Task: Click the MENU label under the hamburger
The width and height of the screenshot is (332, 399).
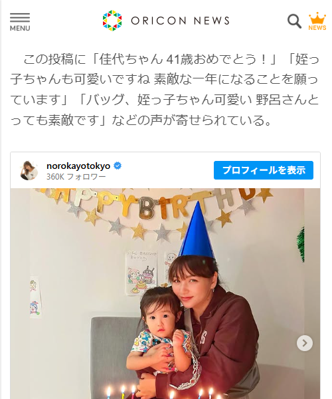Action: pyautogui.click(x=20, y=28)
